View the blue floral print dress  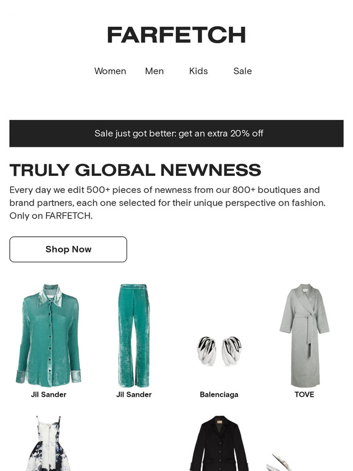(x=48, y=443)
